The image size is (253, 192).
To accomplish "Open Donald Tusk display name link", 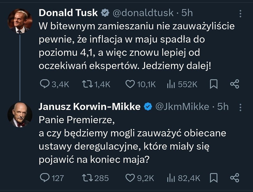I will pos(68,13).
